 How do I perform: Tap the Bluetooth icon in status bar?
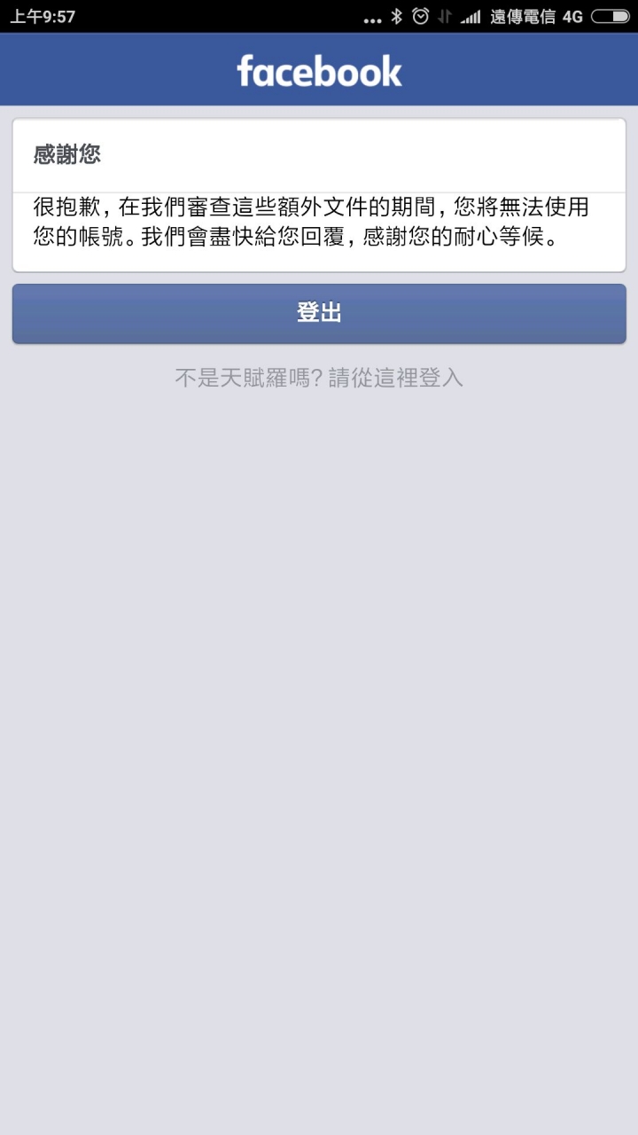click(397, 16)
